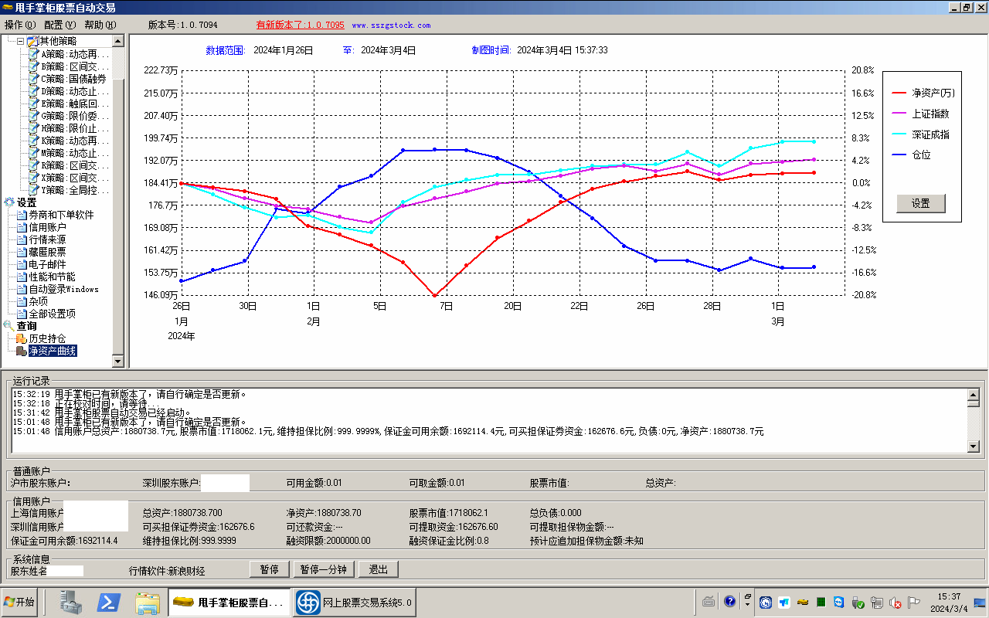Click the 退出 button
The height and width of the screenshot is (618, 989).
click(379, 569)
